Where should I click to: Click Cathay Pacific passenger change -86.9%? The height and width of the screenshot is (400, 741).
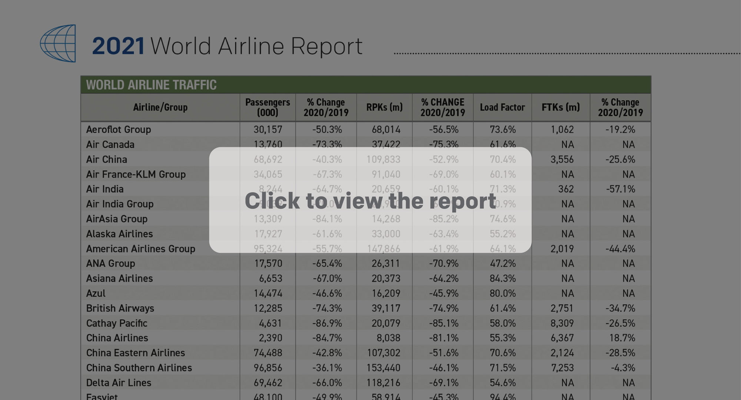tap(327, 323)
